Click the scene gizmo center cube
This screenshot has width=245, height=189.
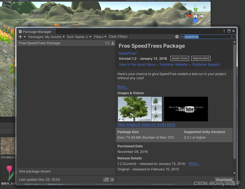195,16
